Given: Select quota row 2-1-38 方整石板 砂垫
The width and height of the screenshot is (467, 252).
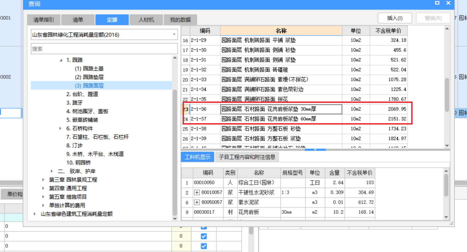Looking at the screenshot, I should [x=294, y=129].
